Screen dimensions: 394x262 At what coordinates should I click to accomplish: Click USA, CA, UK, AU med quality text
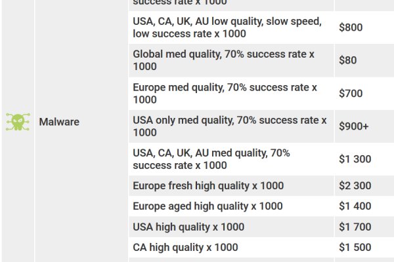tap(211, 159)
